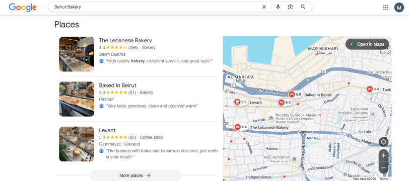Screen dimensions: 409x181
Task: Open the Baked In Beirut photo thumbnail
Action: pos(77,99)
